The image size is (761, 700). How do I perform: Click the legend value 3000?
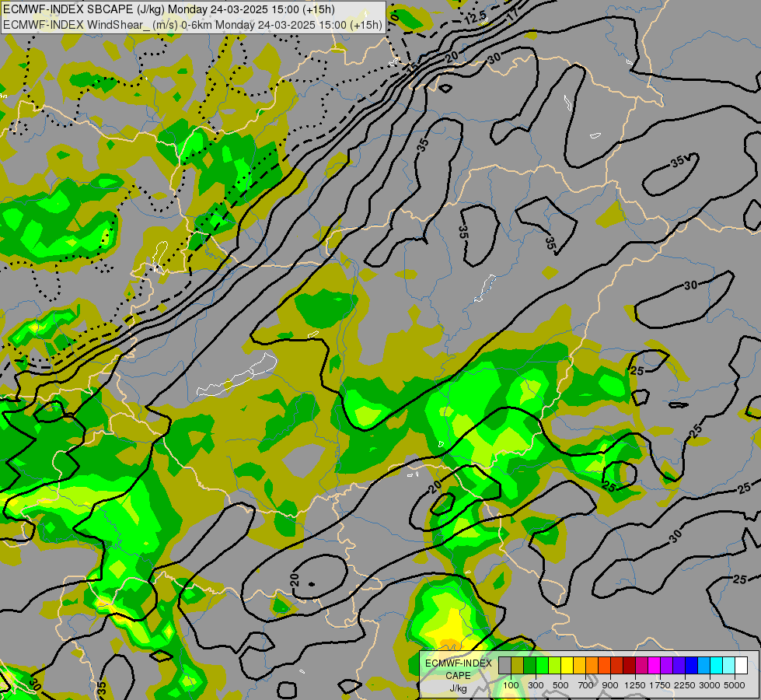710,685
